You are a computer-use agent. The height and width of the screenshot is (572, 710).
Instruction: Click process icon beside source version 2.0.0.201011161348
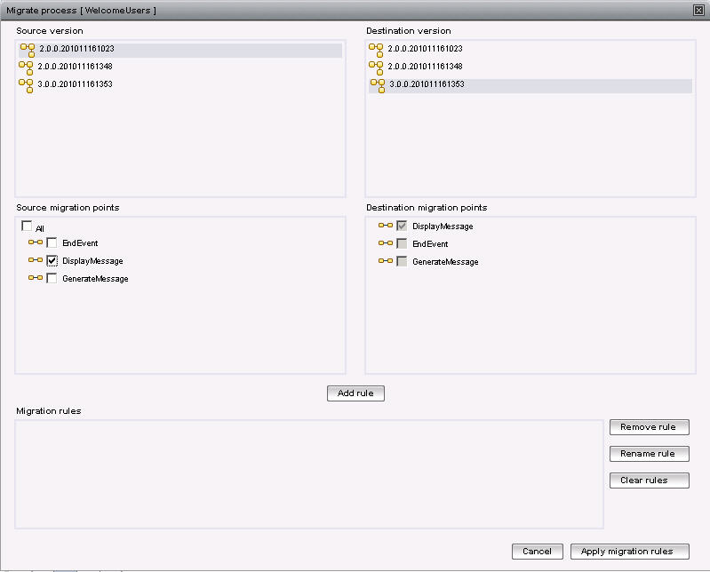click(26, 68)
